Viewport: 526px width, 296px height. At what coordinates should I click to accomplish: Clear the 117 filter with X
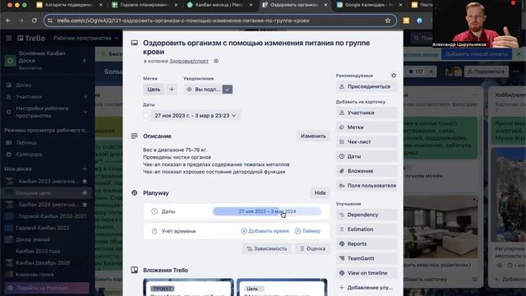(x=431, y=72)
